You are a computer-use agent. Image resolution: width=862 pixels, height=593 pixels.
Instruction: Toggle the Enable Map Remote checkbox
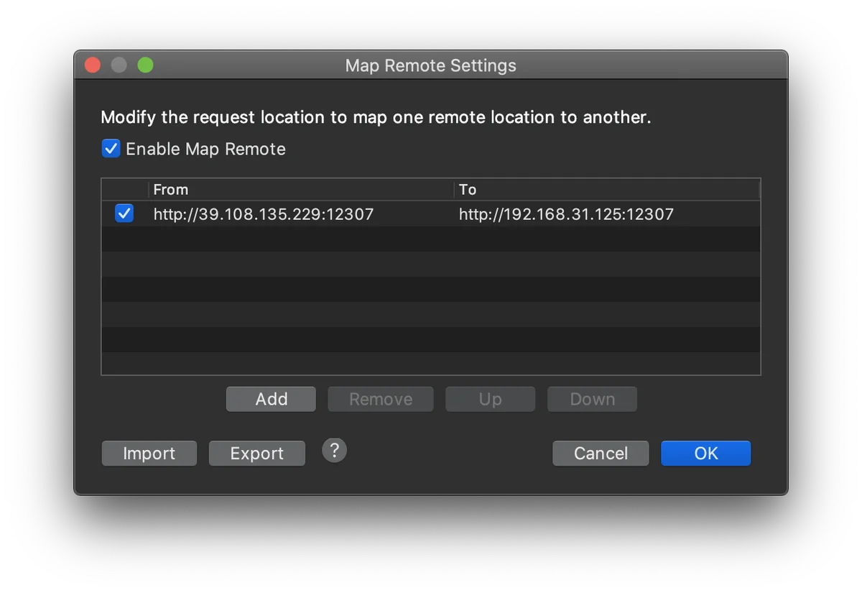111,149
